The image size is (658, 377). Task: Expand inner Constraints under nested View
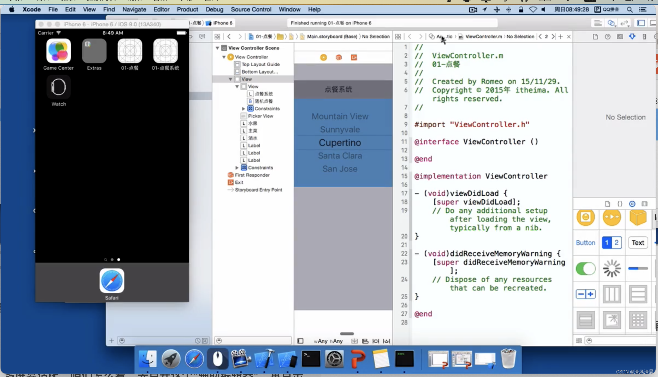tap(244, 109)
